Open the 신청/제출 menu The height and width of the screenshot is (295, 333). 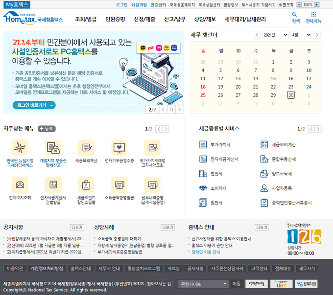tap(144, 19)
